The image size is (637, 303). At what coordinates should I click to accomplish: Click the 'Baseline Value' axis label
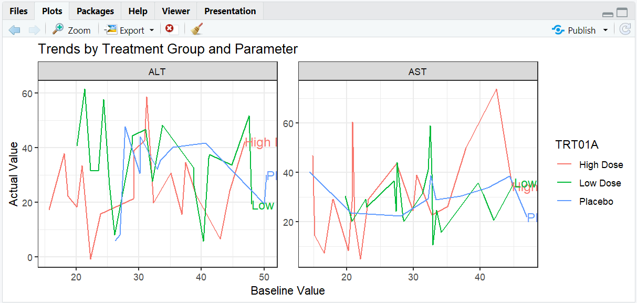288,290
